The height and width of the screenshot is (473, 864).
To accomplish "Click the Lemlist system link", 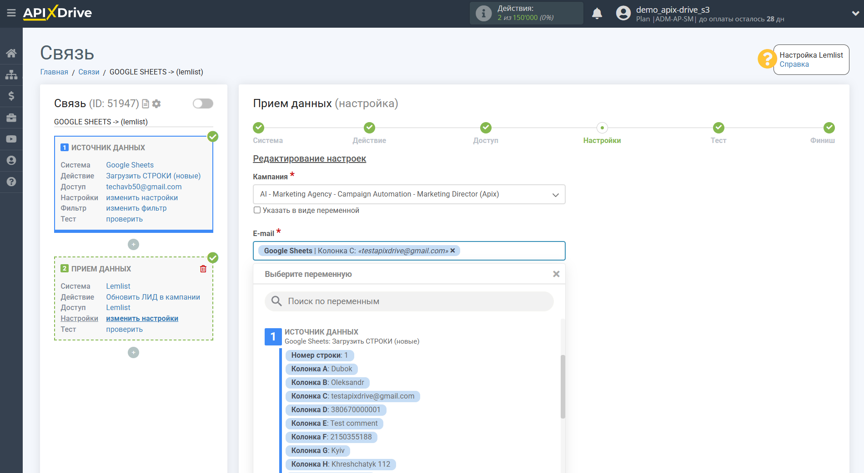I will [118, 286].
